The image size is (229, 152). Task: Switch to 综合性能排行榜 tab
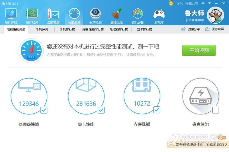click(x=93, y=29)
